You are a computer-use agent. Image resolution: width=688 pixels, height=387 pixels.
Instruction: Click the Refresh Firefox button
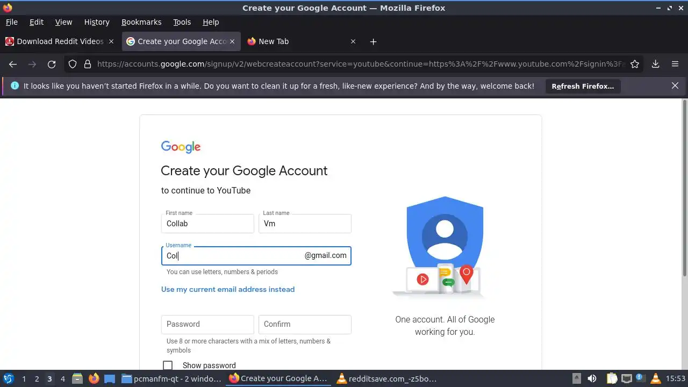[x=583, y=86]
